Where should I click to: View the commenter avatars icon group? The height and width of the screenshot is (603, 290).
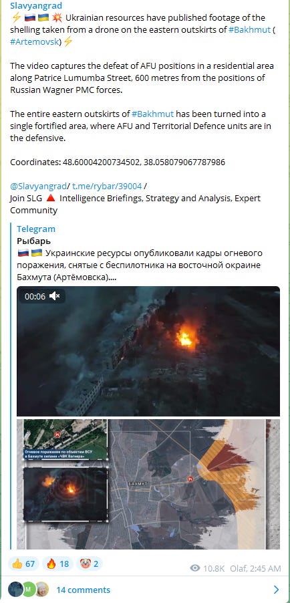click(x=28, y=589)
